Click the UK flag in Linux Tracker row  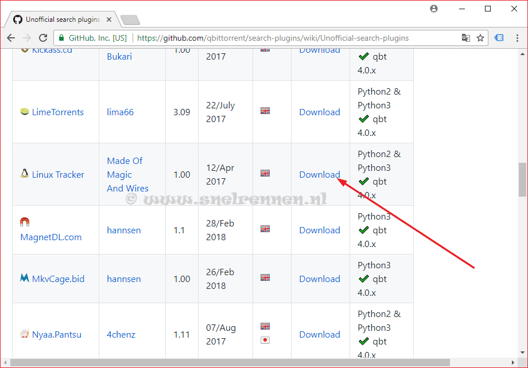(x=265, y=173)
